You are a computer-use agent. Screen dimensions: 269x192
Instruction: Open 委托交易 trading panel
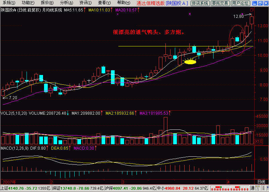[x=221, y=3]
